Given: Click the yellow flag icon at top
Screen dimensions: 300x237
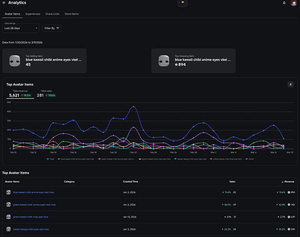Looking at the screenshot, I should coord(183,3).
